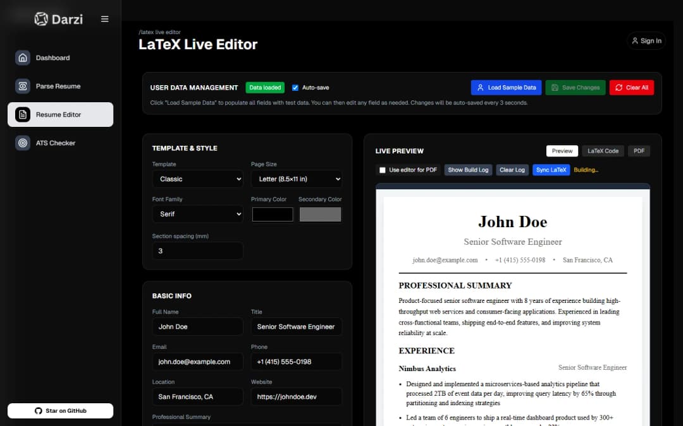Viewport: 683px width, 426px height.
Task: Click refresh icon in Clear All
Action: (618, 87)
